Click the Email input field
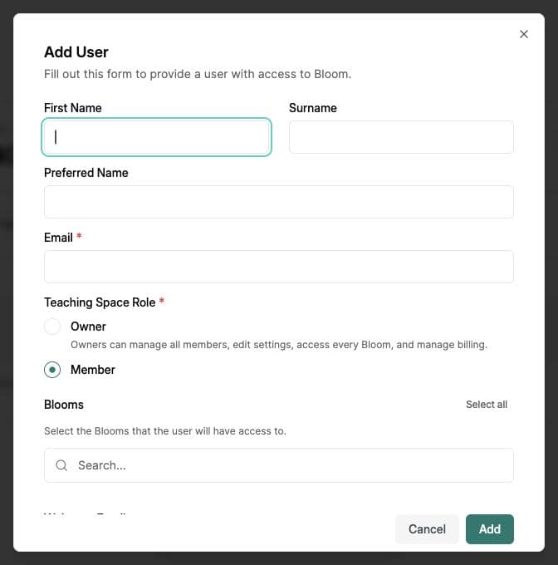Screen dimensions: 558x565 coord(279,267)
